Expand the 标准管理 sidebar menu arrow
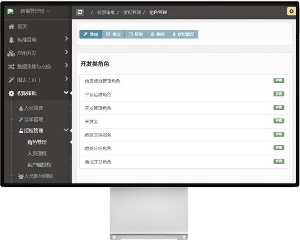 pos(66,39)
